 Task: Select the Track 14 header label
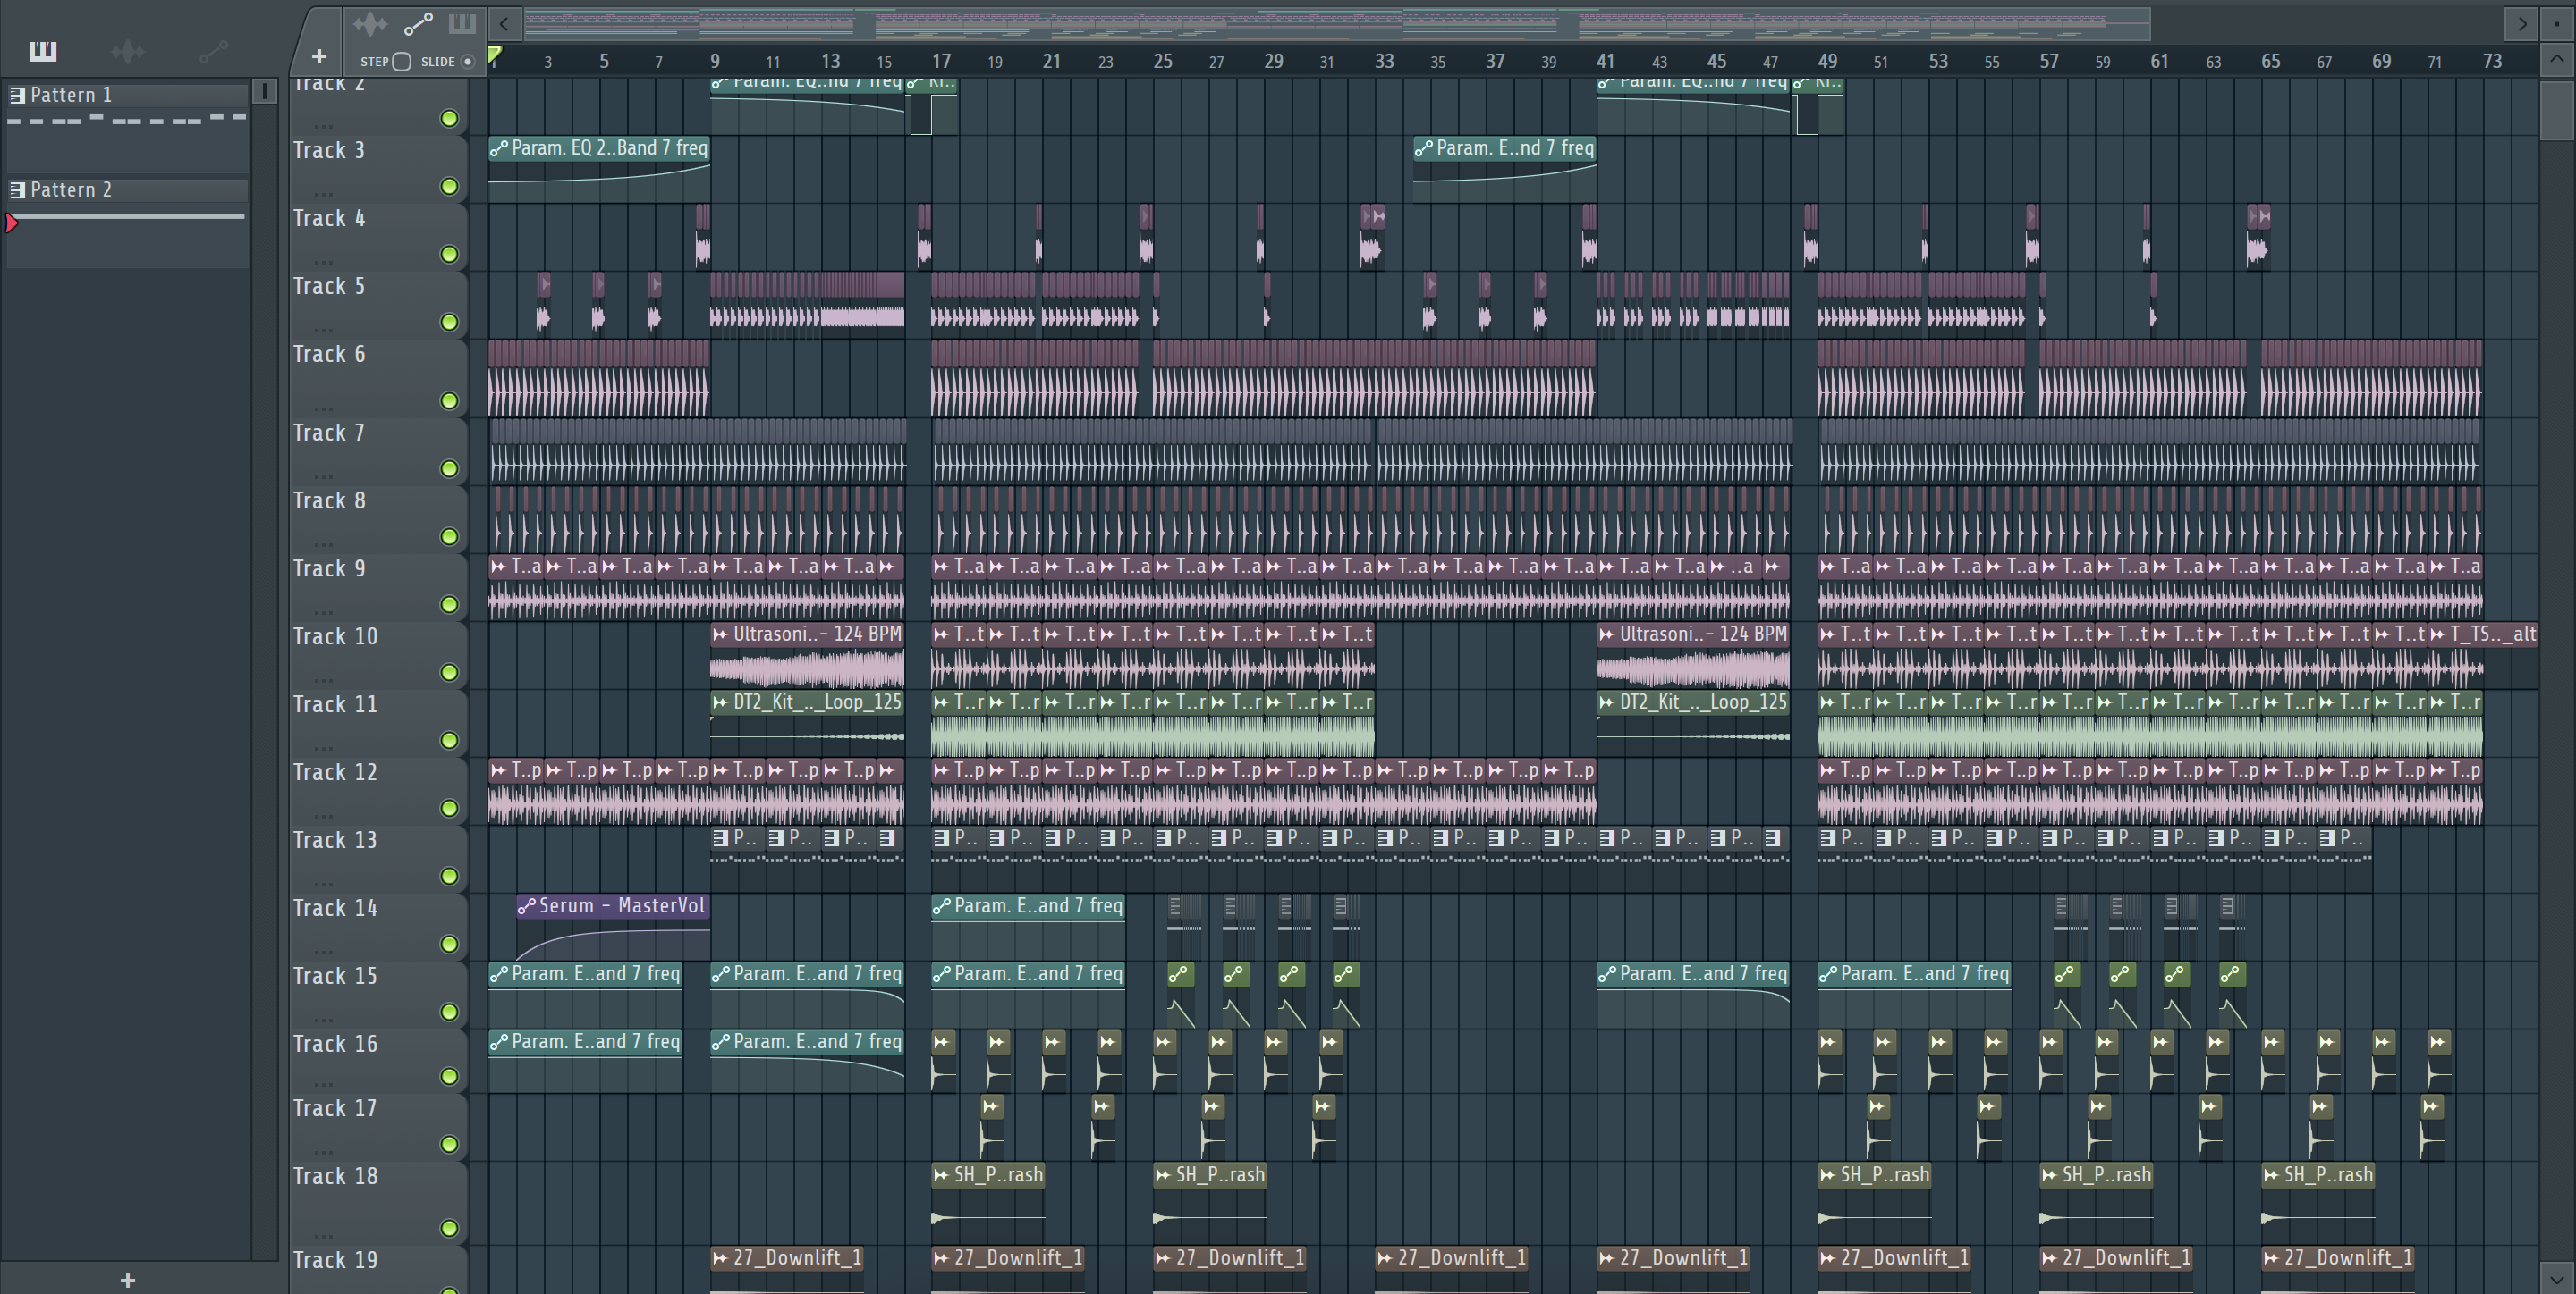pos(335,908)
